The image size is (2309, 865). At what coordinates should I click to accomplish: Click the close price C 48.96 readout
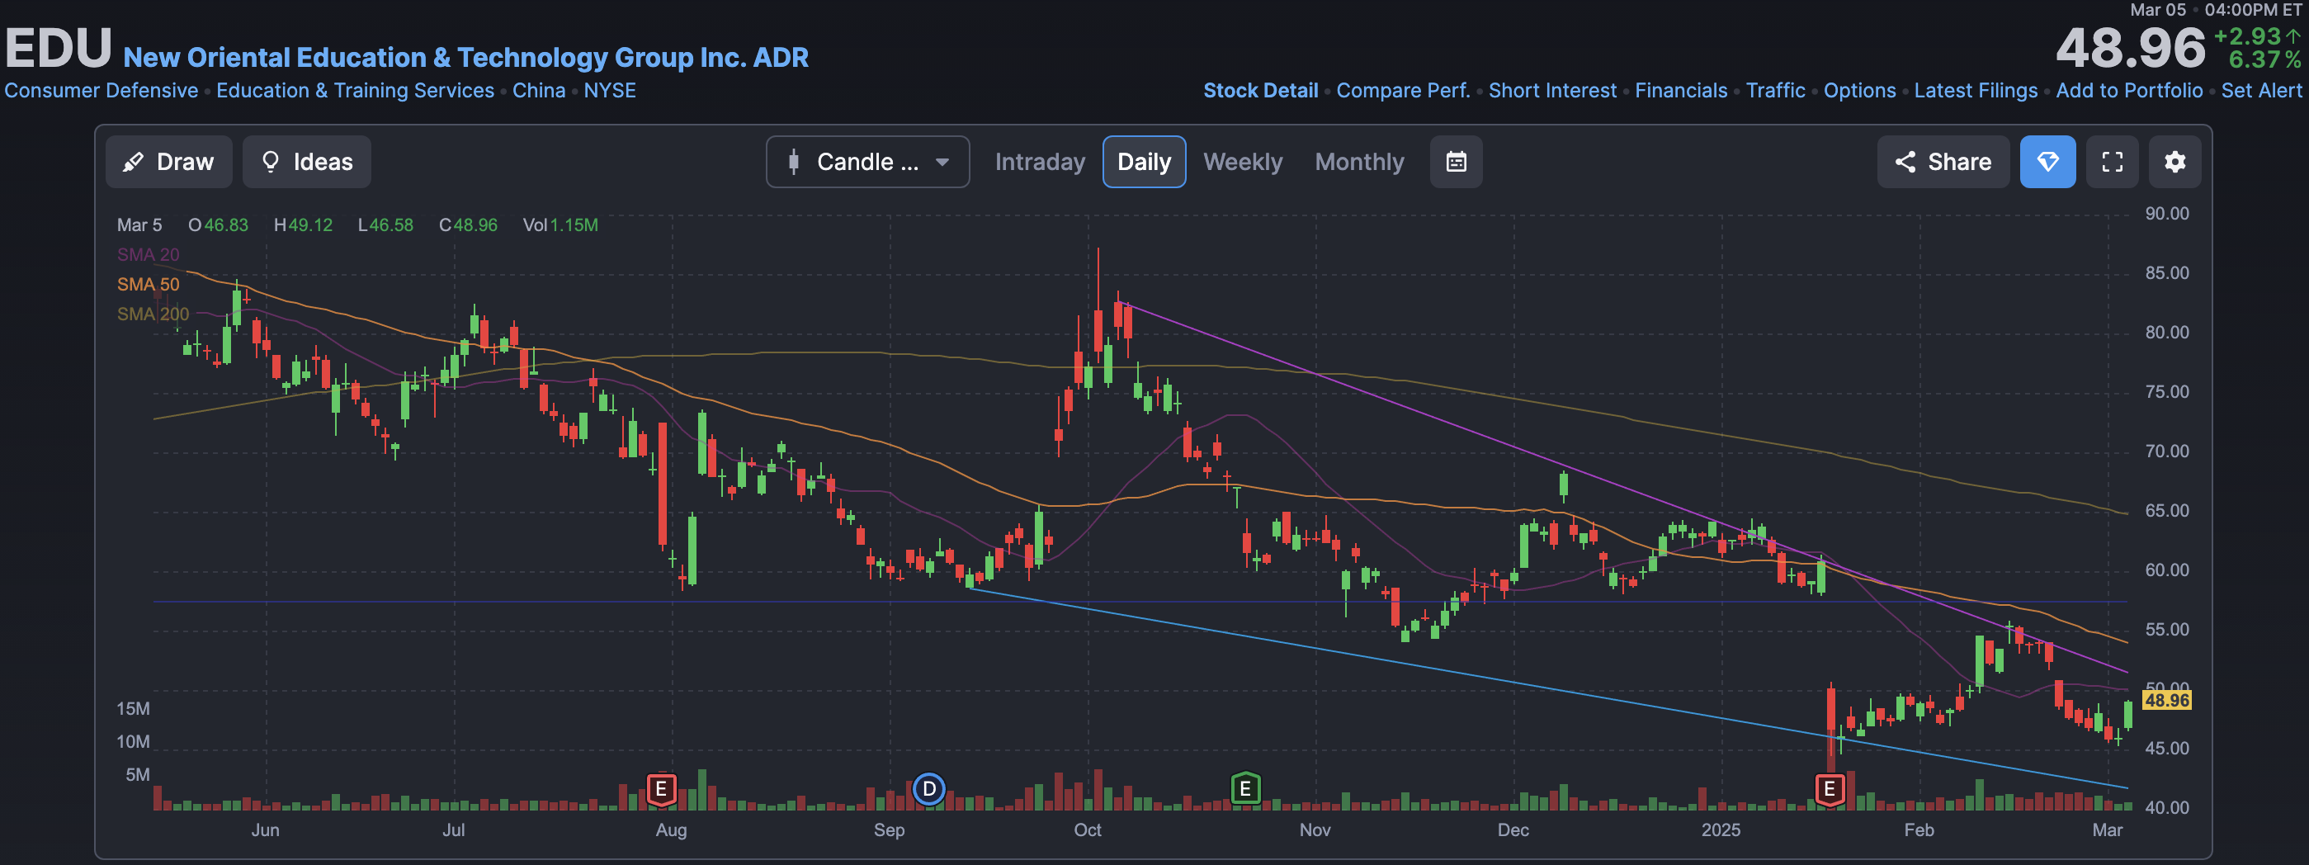point(468,225)
